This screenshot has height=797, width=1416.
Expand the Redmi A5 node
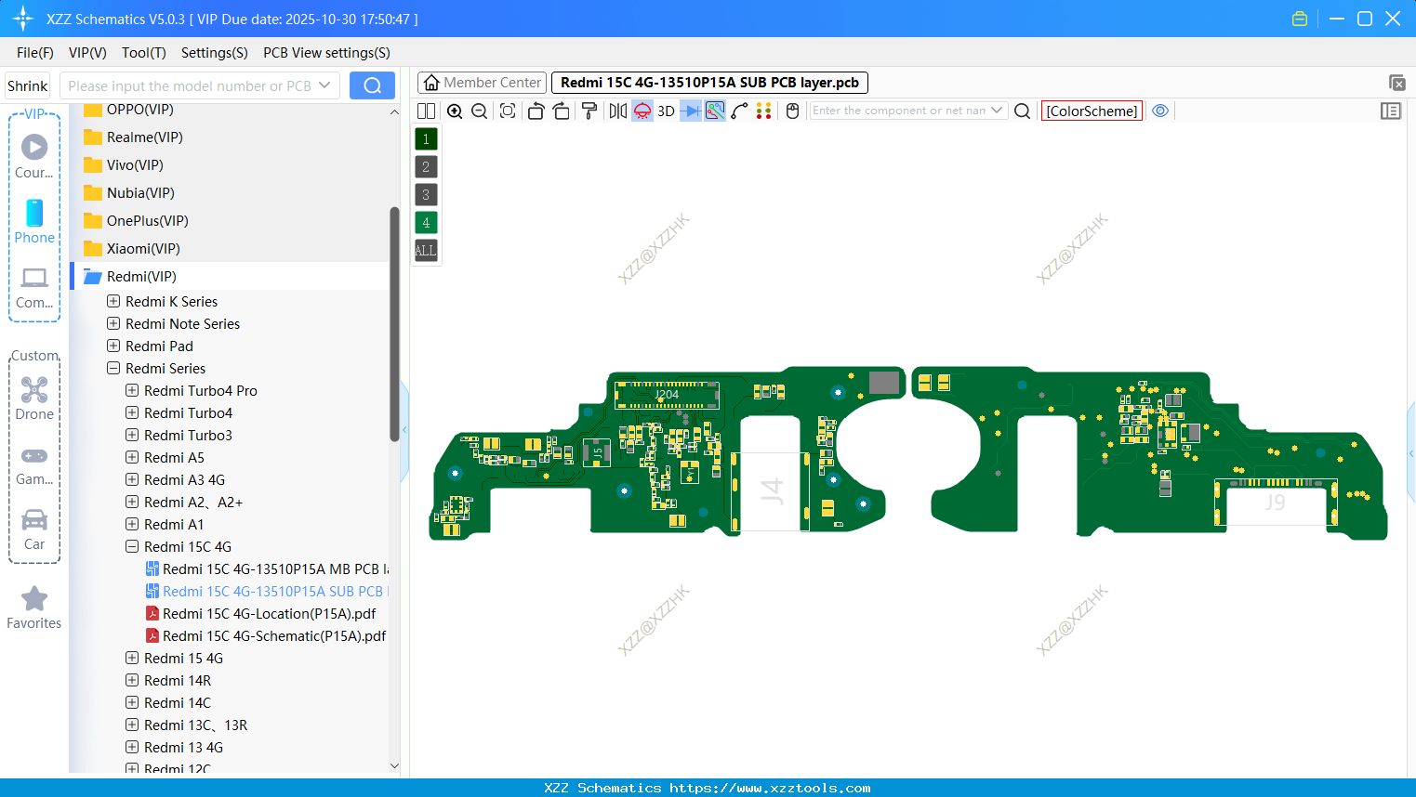tap(132, 457)
